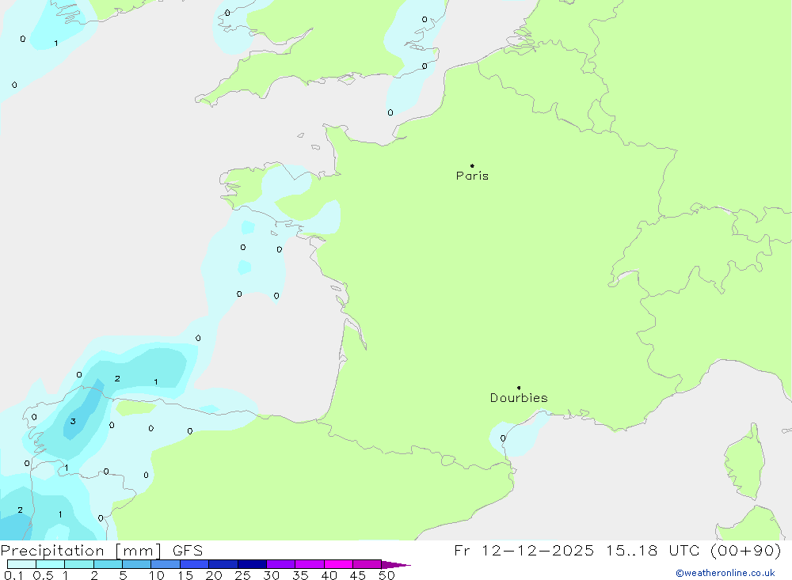Image resolution: width=792 pixels, height=580 pixels.
Task: Click the black dot marker above Paris
Action: 472,165
